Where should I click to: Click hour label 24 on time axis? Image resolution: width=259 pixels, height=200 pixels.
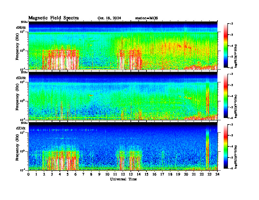tap(217, 175)
